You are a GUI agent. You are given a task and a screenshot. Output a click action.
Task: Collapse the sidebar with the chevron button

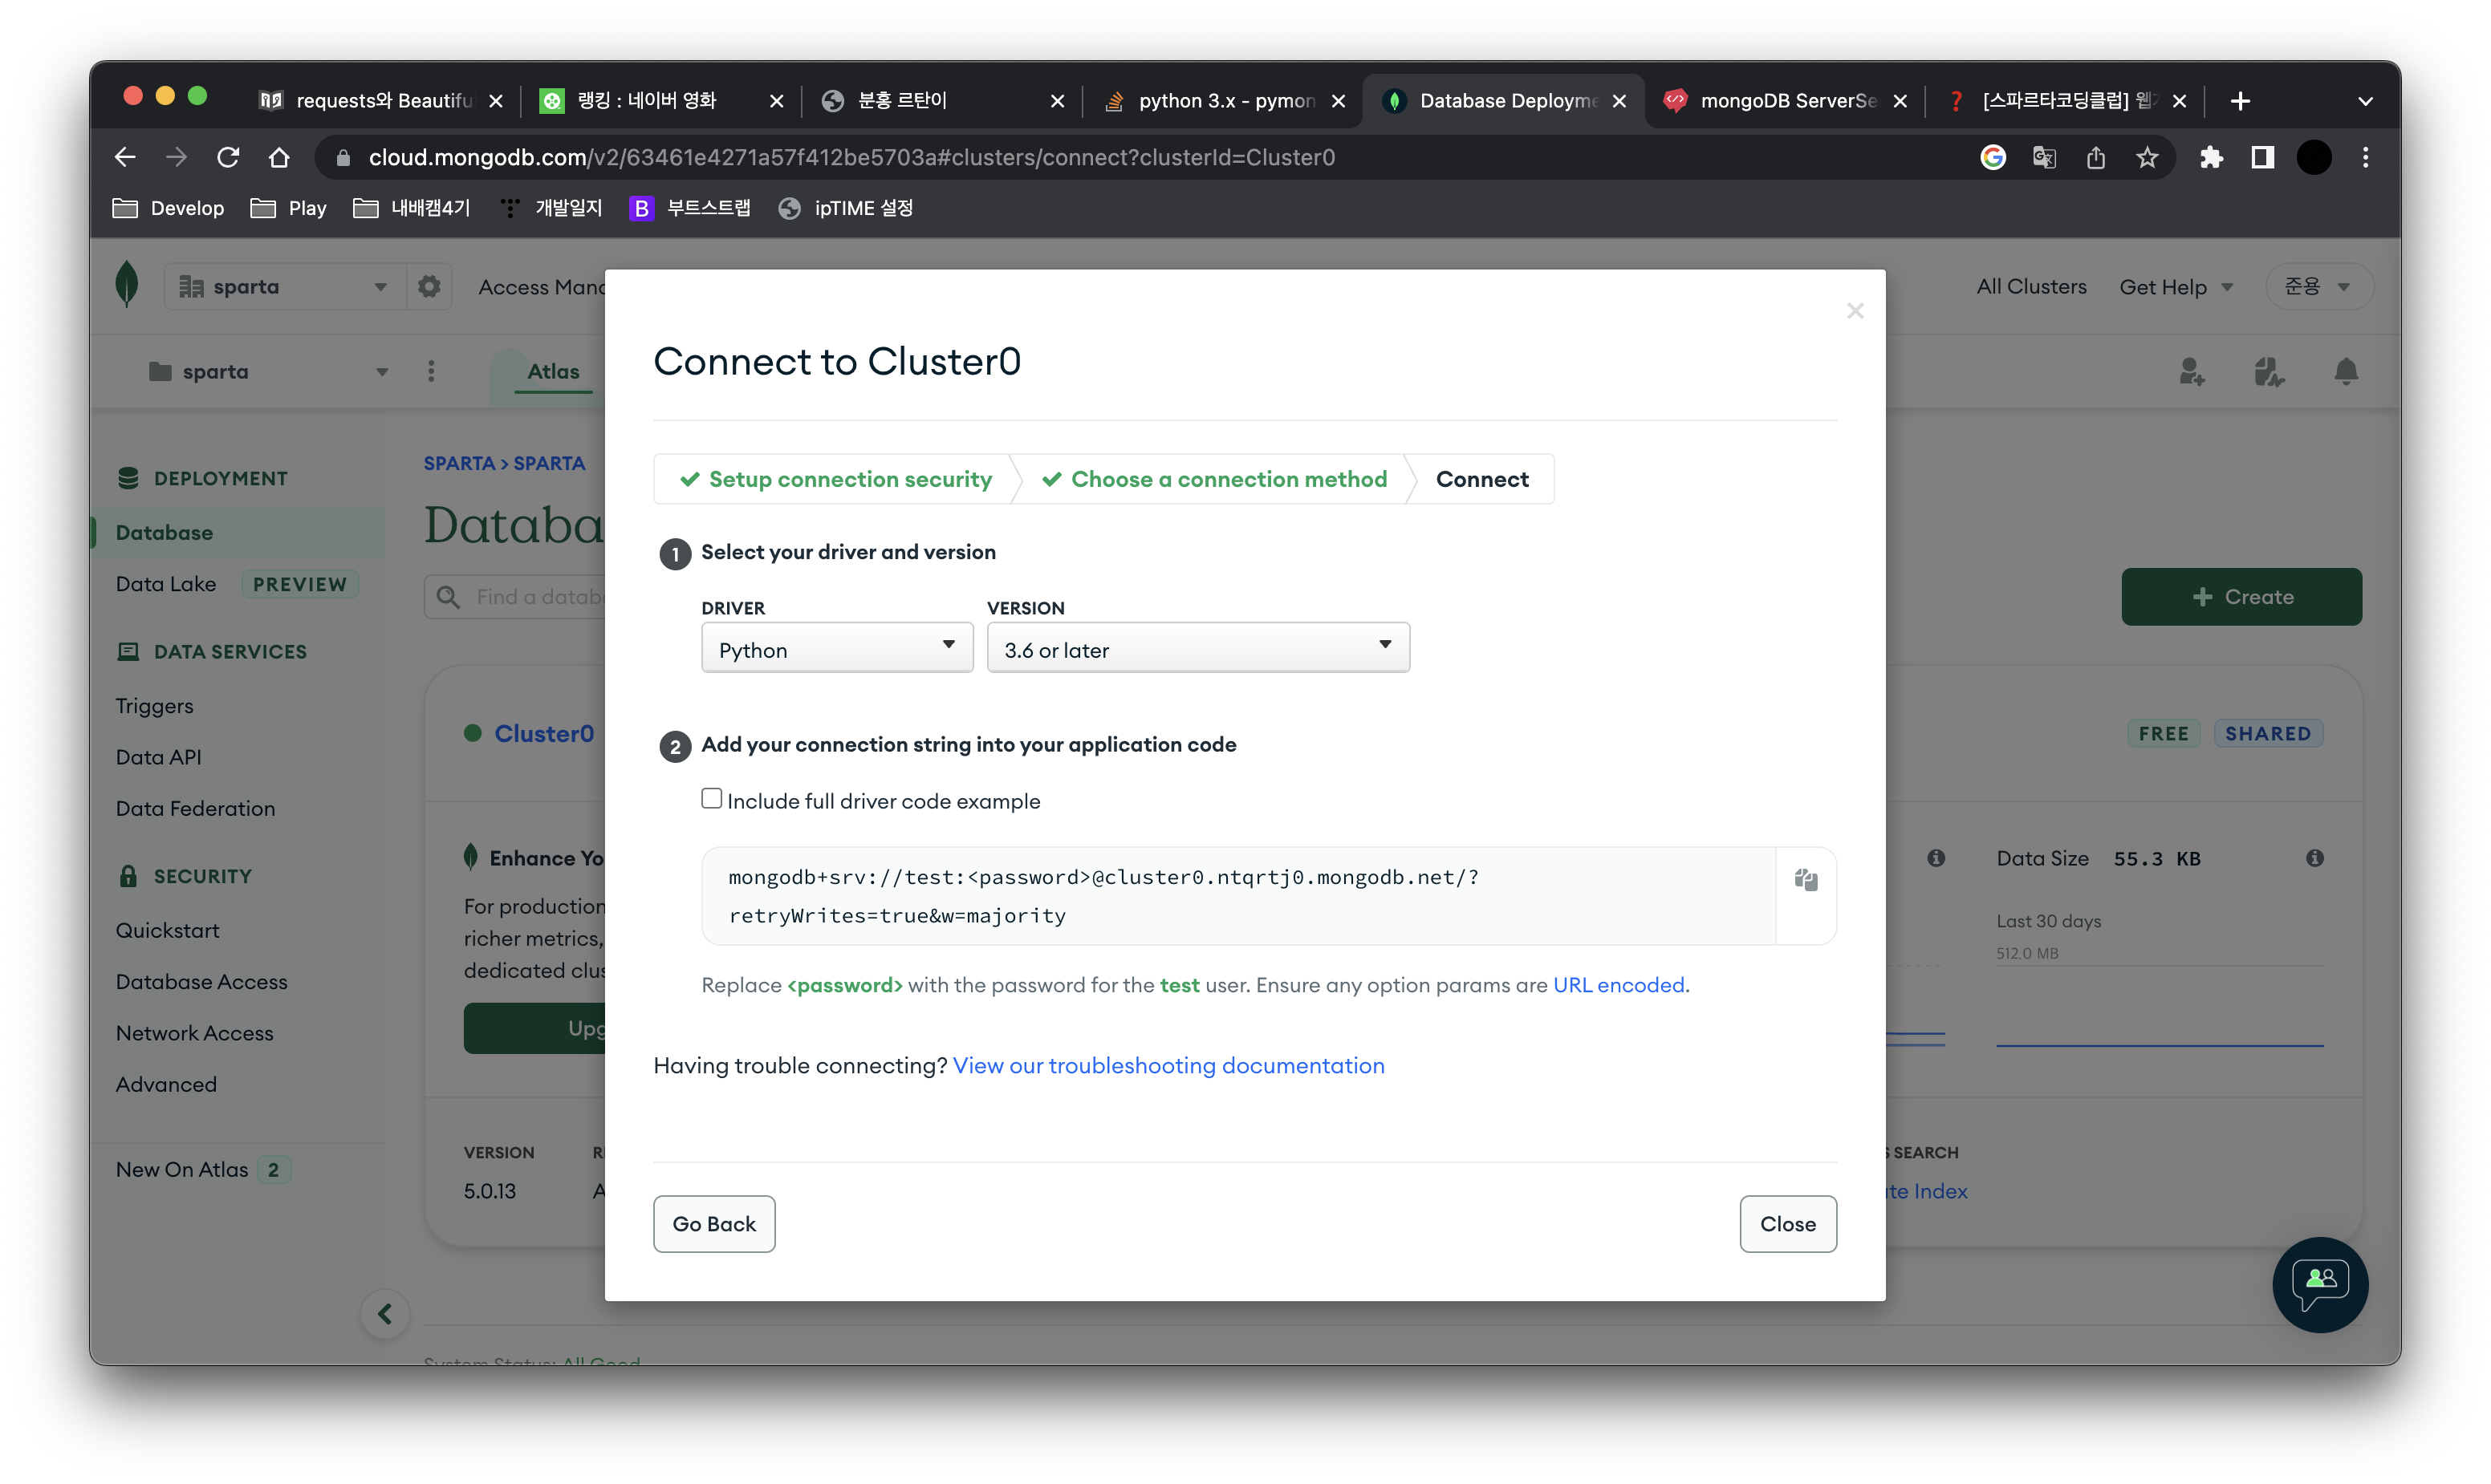tap(385, 1313)
